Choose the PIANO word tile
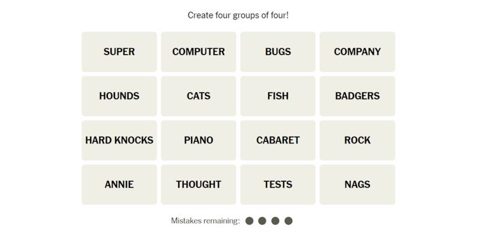 pyautogui.click(x=199, y=140)
